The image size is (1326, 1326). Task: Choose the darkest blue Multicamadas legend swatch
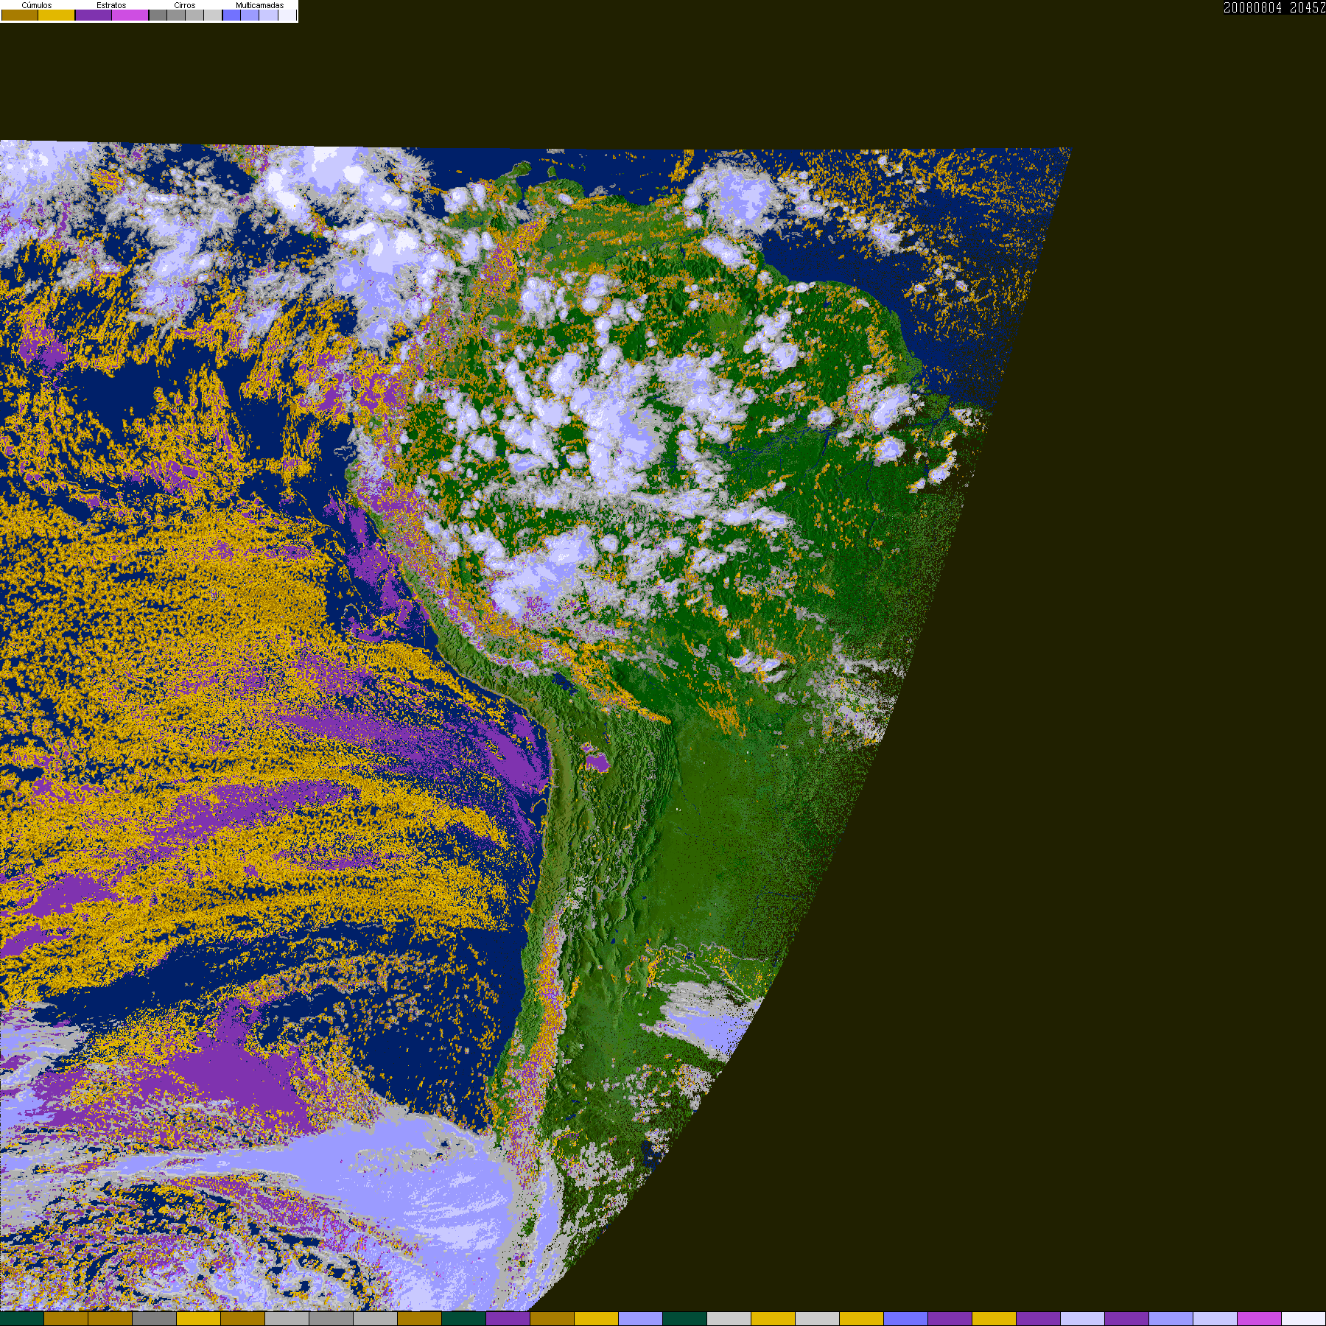[x=231, y=15]
